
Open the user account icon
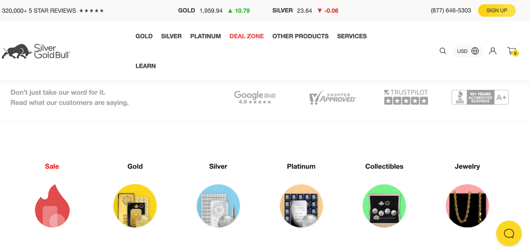493,51
